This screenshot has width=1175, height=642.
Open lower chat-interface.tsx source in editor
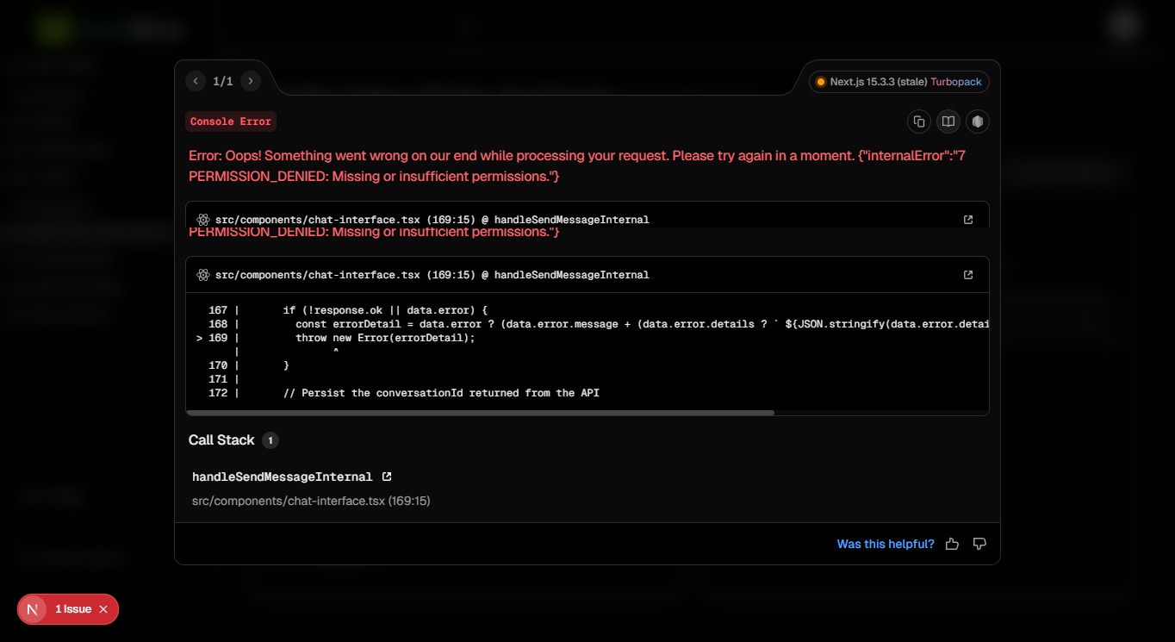968,275
